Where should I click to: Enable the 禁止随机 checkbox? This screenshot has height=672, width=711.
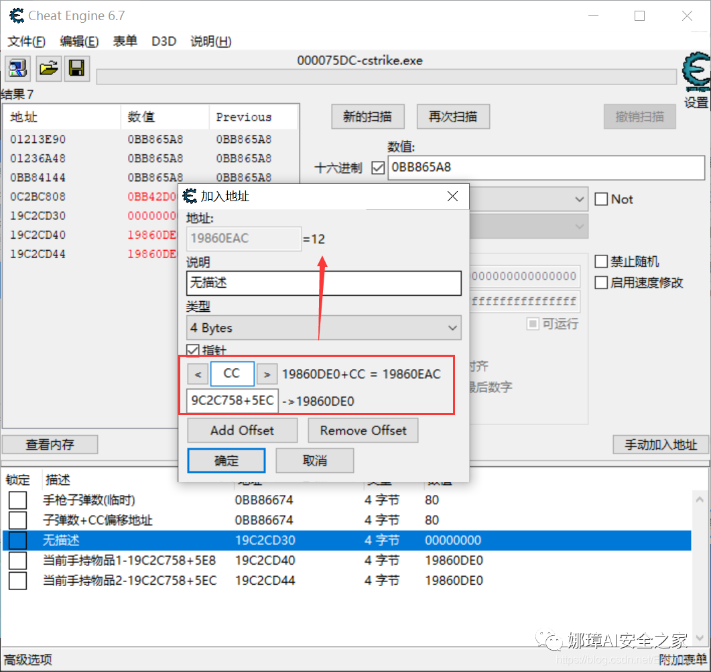point(601,262)
